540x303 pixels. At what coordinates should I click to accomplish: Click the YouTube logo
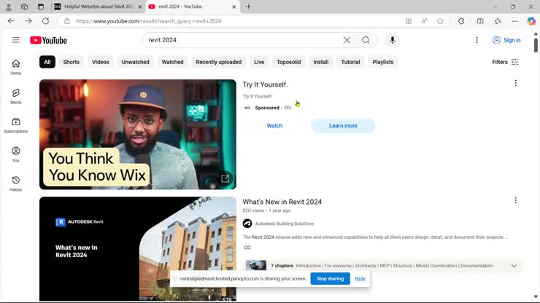coord(48,40)
